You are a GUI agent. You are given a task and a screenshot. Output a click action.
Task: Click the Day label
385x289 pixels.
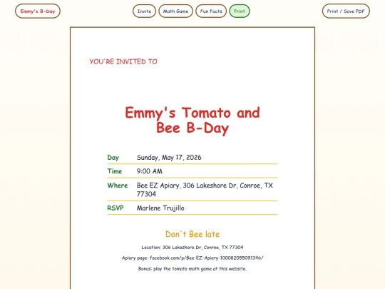(113, 158)
